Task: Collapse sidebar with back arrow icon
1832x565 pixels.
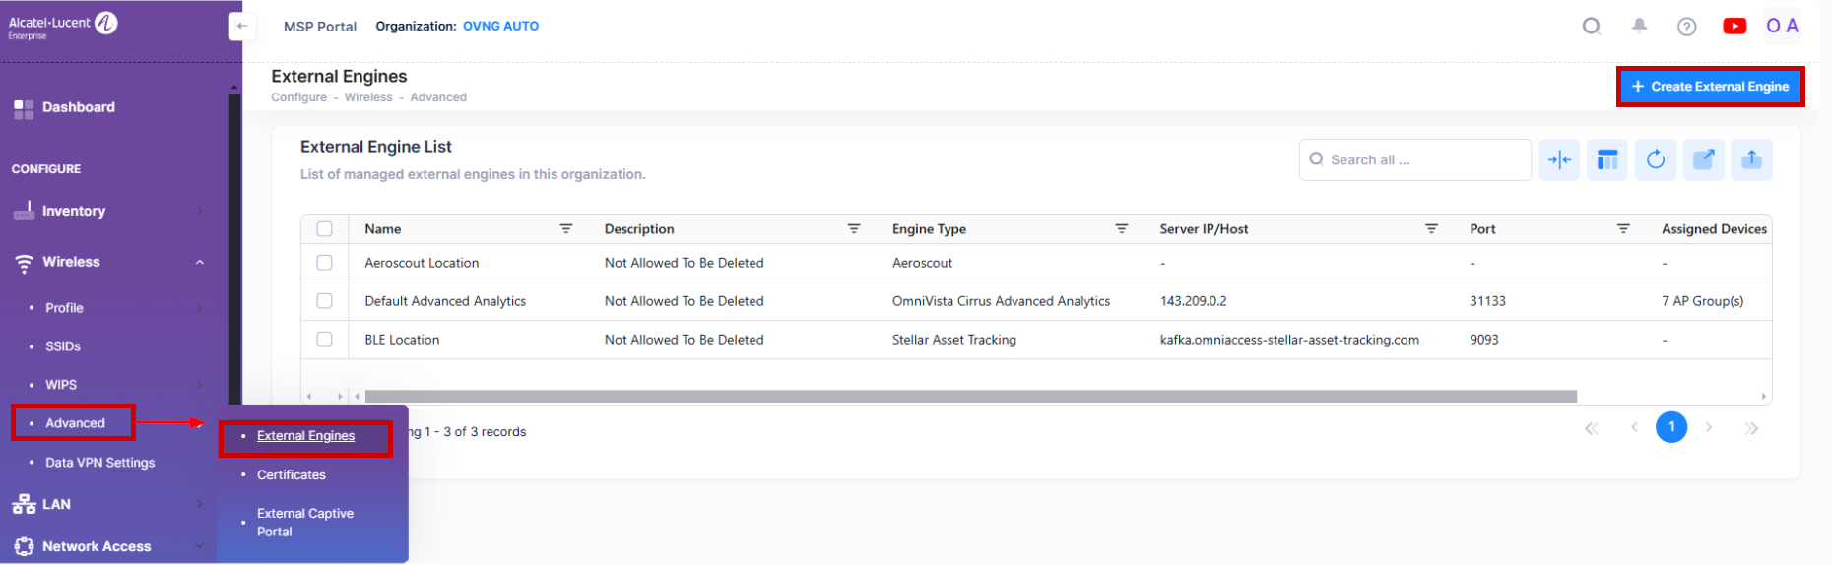Action: (x=241, y=27)
